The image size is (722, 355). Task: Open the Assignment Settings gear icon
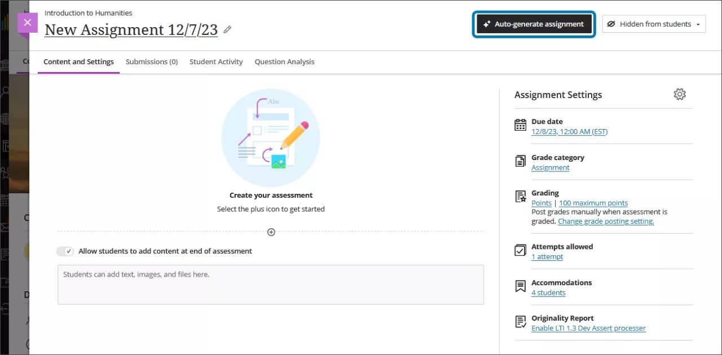point(680,94)
